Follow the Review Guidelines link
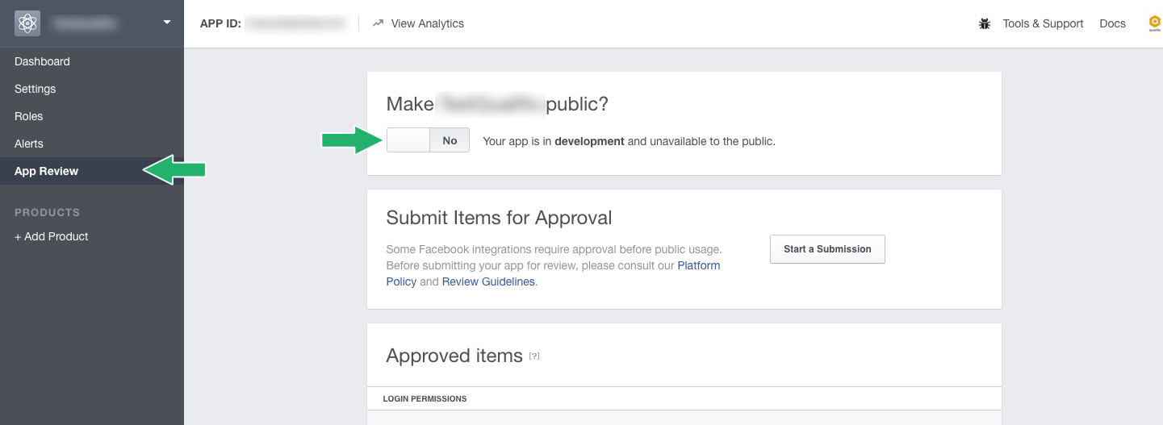 click(488, 281)
